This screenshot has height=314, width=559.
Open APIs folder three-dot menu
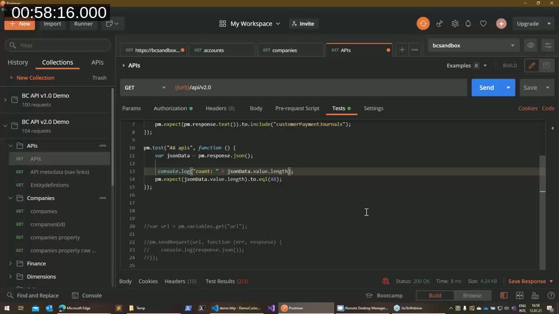(x=102, y=145)
